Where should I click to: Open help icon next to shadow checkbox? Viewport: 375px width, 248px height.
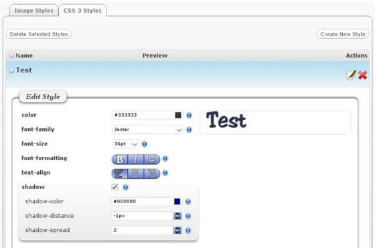(126, 187)
